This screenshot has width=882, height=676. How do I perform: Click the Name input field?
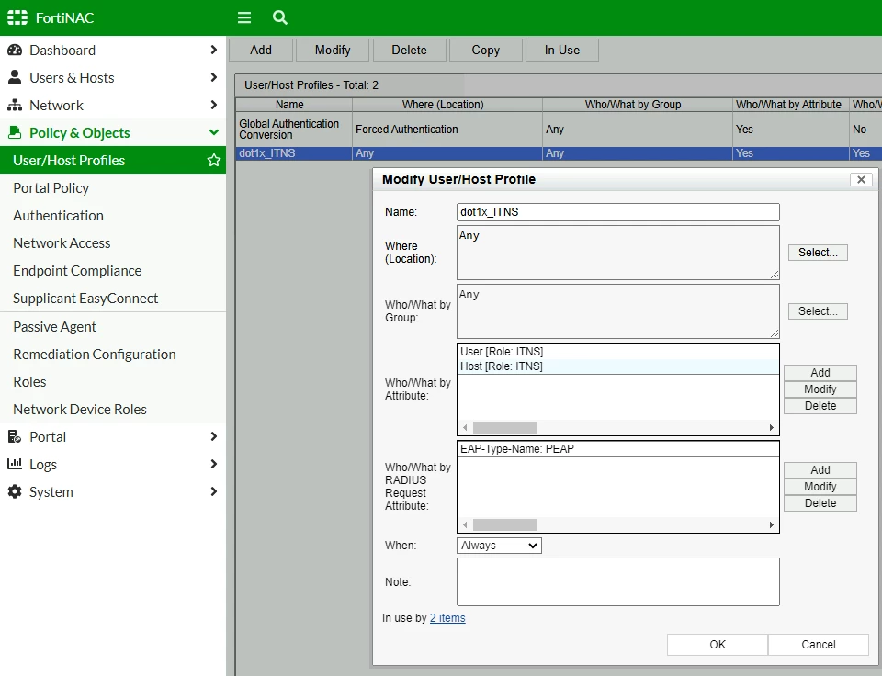pyautogui.click(x=618, y=212)
